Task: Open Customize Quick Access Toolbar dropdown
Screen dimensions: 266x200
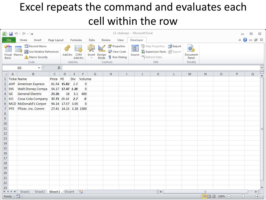Action: click(32, 34)
